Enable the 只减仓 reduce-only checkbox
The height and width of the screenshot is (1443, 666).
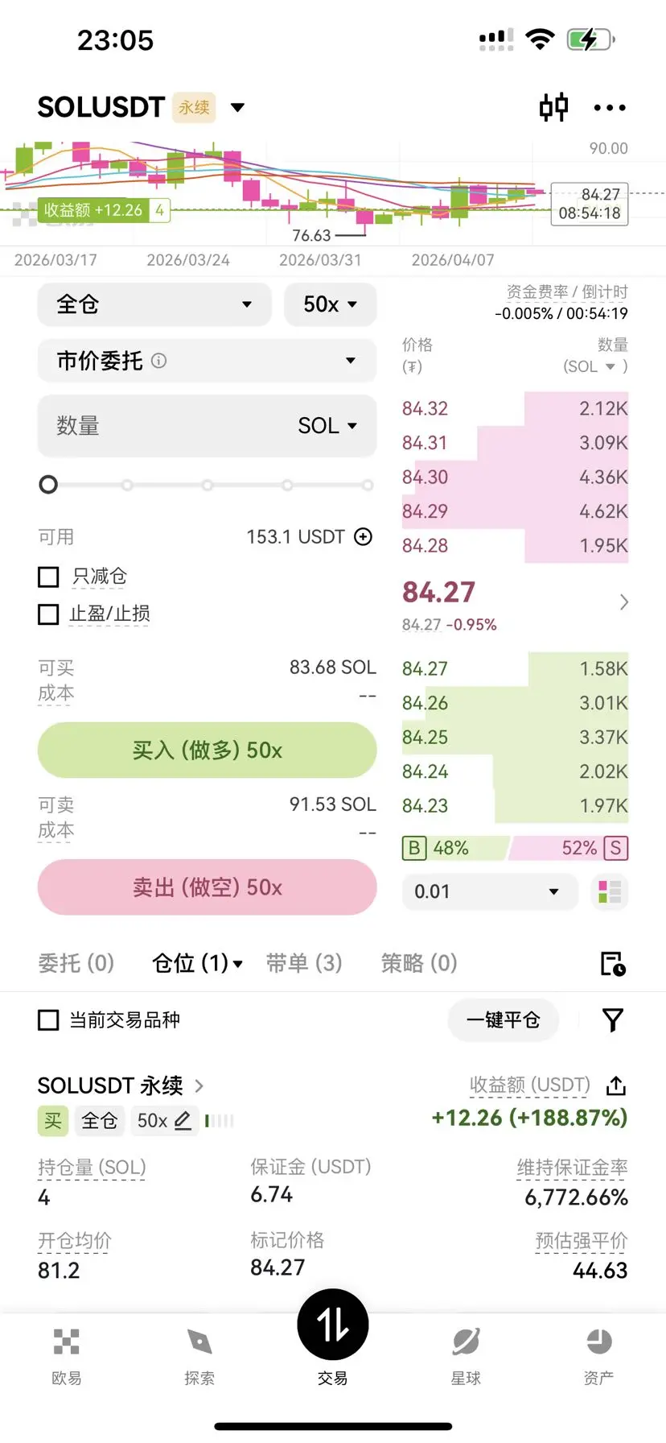point(48,577)
